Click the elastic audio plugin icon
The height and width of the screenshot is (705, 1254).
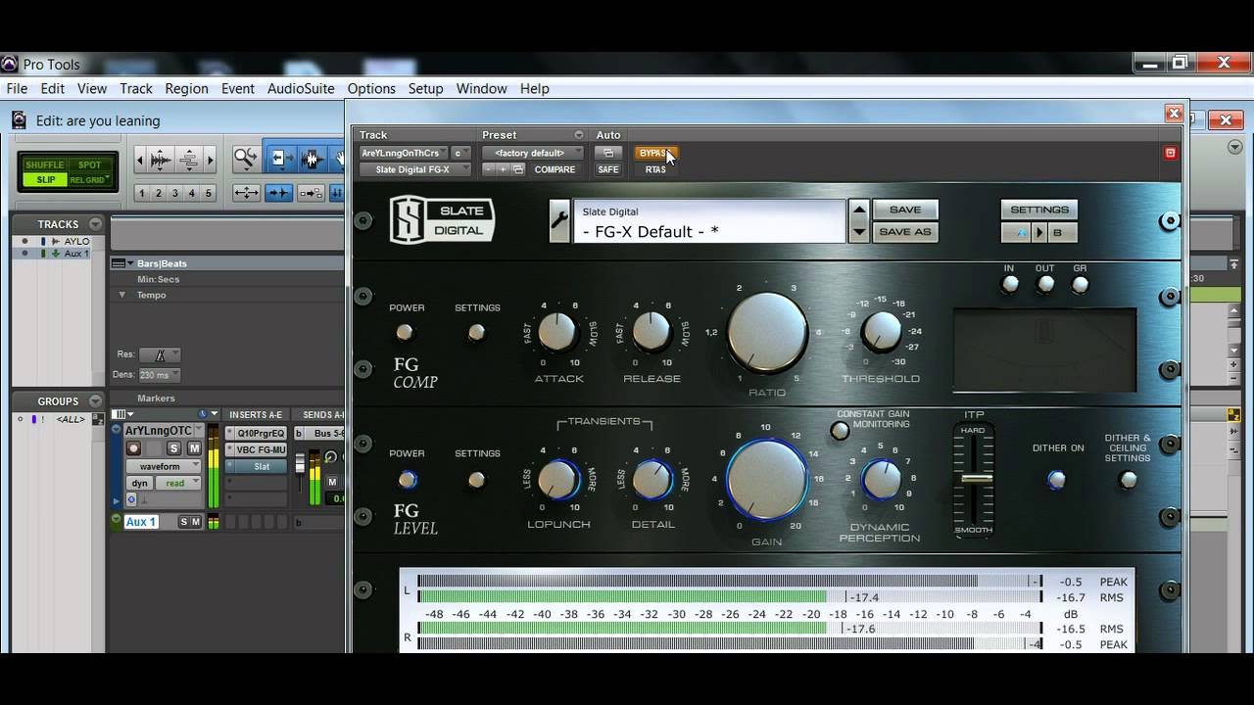[x=131, y=499]
